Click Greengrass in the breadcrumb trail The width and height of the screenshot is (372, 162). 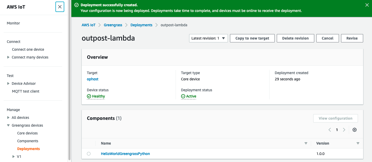point(113,25)
